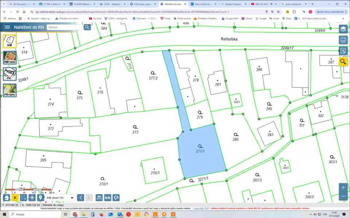Activate the polygon drawing tool
Image resolution: width=350 pixels, height=218 pixels.
coord(116,198)
